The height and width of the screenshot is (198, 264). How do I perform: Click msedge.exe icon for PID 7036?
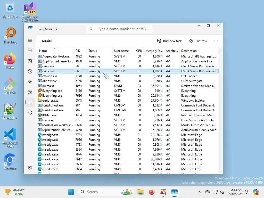pos(39,139)
